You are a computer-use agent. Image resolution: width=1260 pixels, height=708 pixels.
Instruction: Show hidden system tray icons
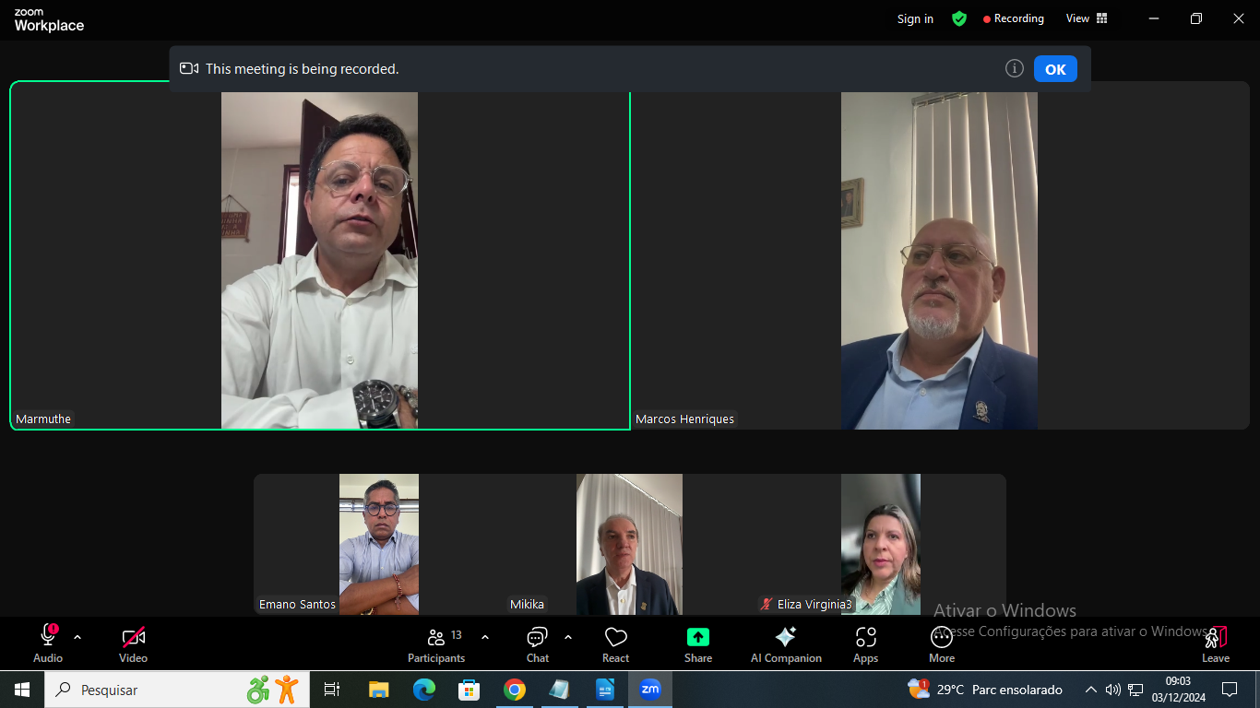coord(1090,690)
